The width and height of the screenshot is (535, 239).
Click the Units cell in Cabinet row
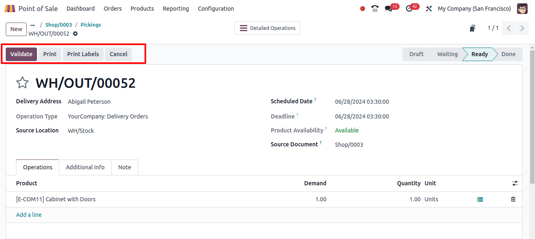[432, 199]
